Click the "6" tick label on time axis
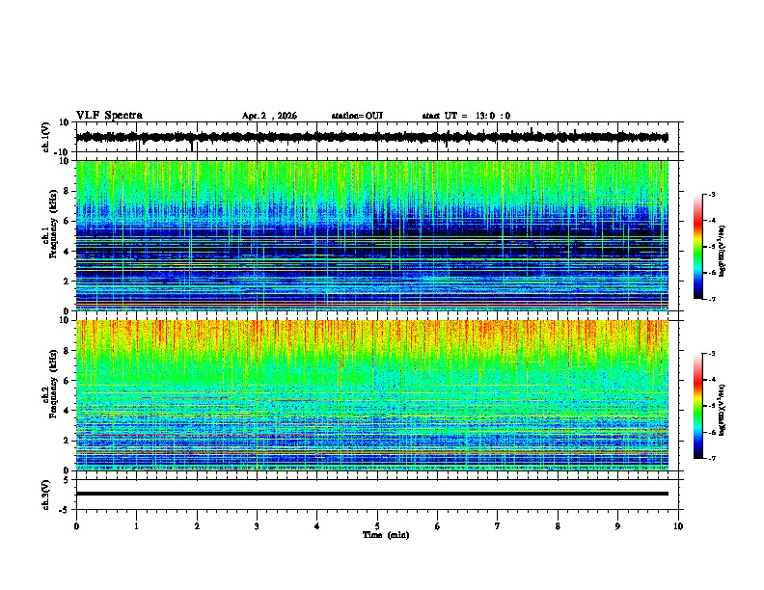Screen dimensions: 764x590 pyautogui.click(x=438, y=526)
